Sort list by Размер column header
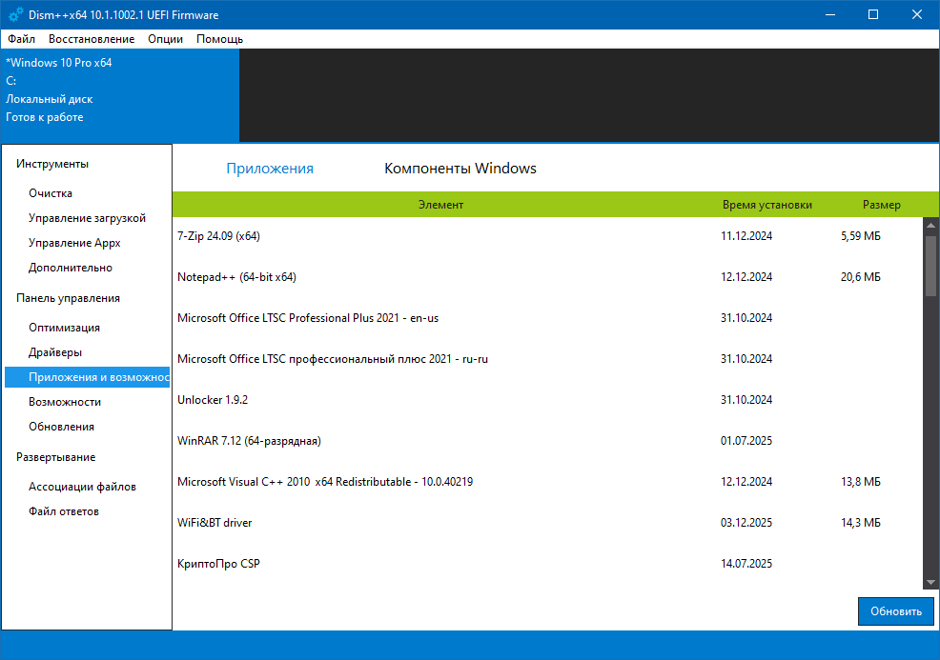 coord(881,205)
